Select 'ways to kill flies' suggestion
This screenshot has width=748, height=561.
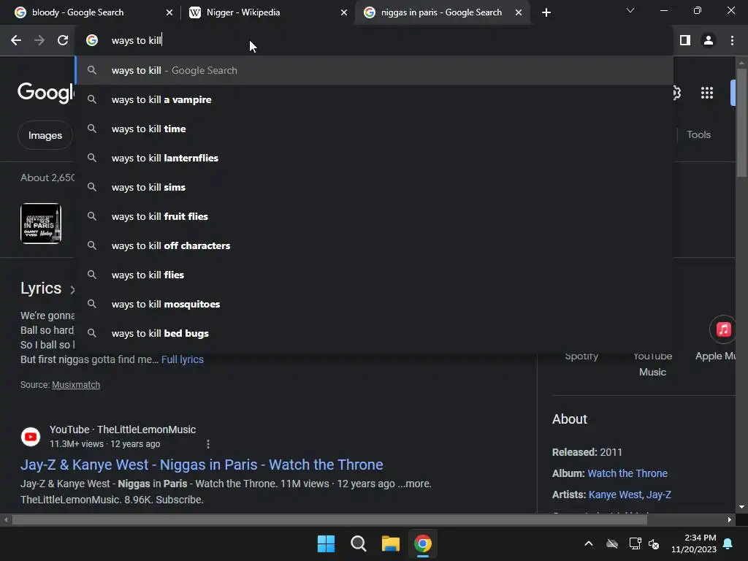click(374, 275)
